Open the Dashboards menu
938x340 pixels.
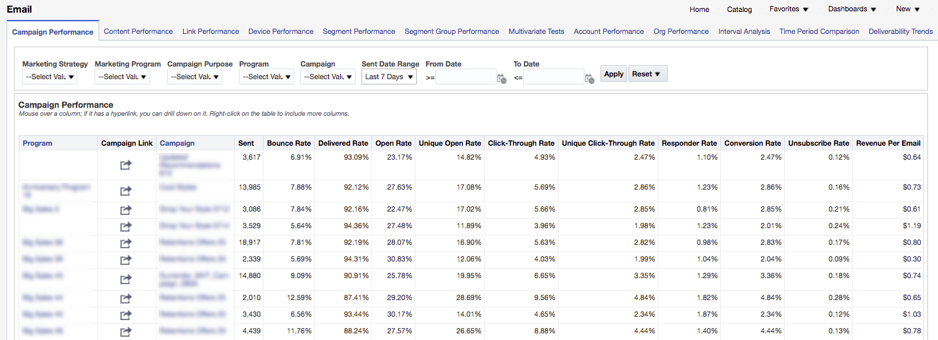point(852,9)
